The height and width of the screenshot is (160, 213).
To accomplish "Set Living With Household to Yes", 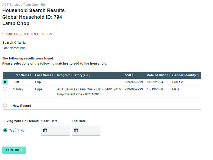I will click(5, 130).
